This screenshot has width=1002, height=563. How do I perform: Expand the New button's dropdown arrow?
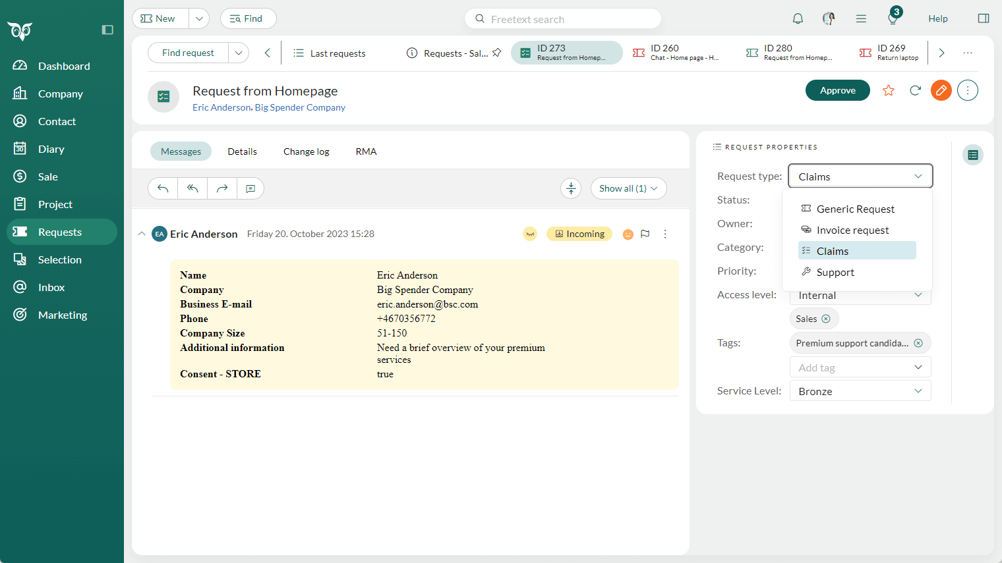pos(198,18)
